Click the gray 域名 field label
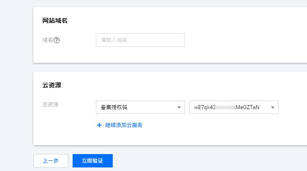Image resolution: width=307 pixels, height=171 pixels. click(x=48, y=40)
